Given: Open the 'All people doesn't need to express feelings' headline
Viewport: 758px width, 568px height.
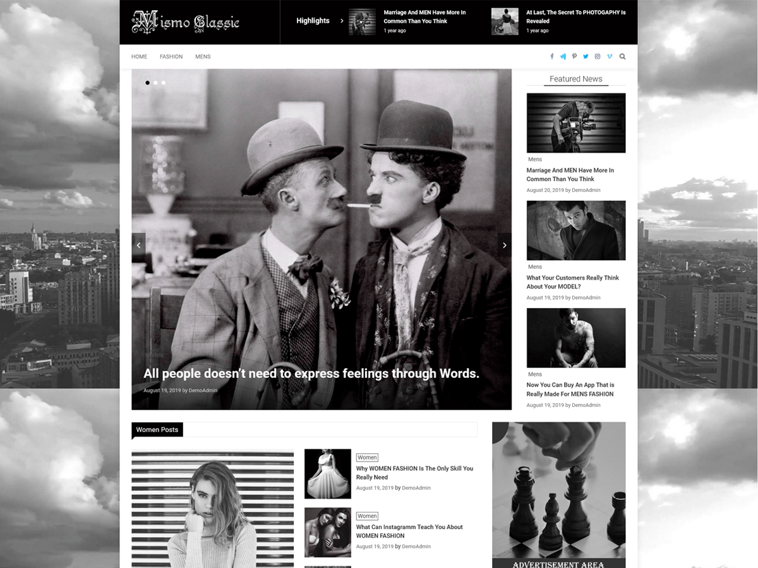Looking at the screenshot, I should [311, 374].
